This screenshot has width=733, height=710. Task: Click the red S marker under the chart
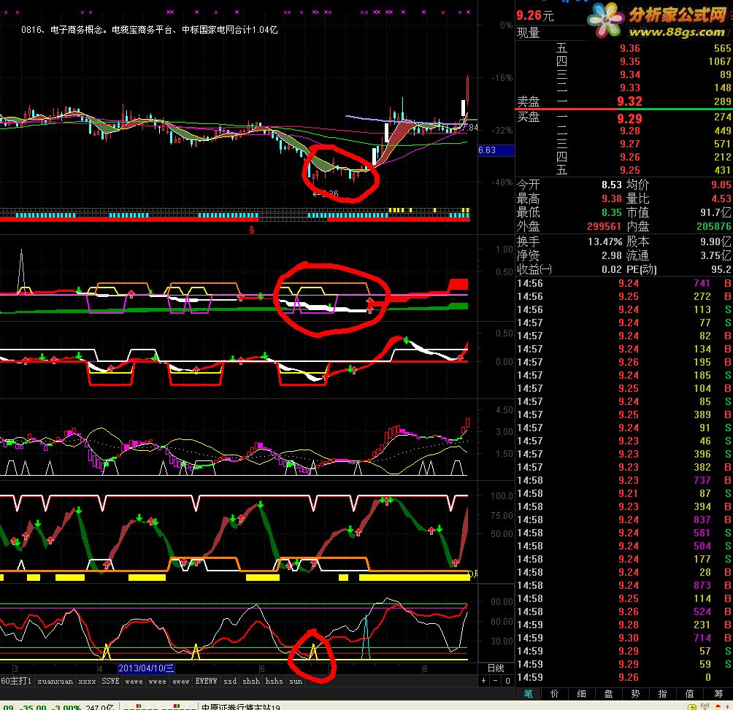(251, 230)
